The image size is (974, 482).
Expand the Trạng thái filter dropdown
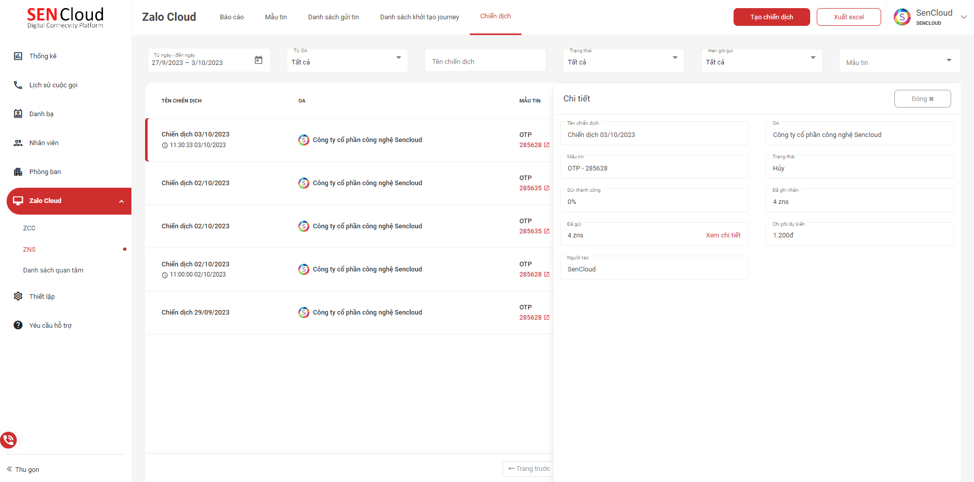675,58
